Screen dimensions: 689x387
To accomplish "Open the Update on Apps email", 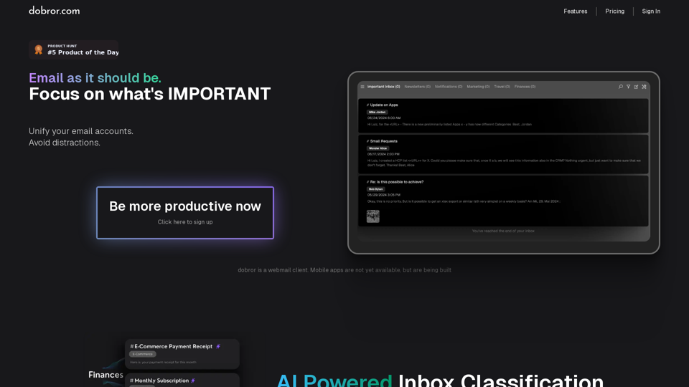I will [503, 115].
